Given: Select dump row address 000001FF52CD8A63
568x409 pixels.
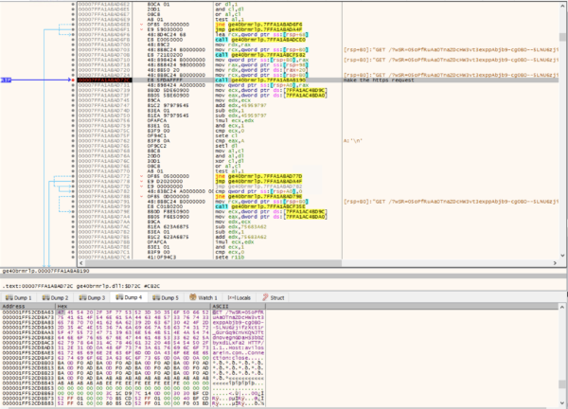Looking at the screenshot, I should [x=27, y=312].
